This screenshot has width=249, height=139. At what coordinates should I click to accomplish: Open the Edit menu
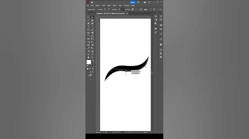tap(92, 6)
